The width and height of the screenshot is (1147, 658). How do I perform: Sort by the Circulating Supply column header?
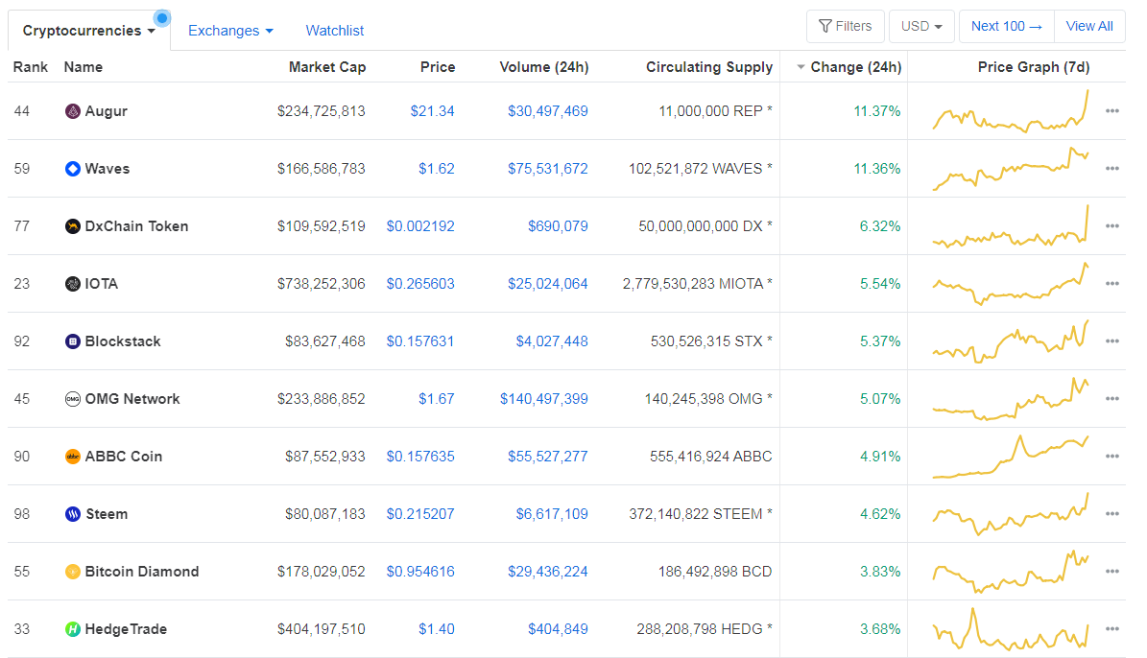click(708, 67)
